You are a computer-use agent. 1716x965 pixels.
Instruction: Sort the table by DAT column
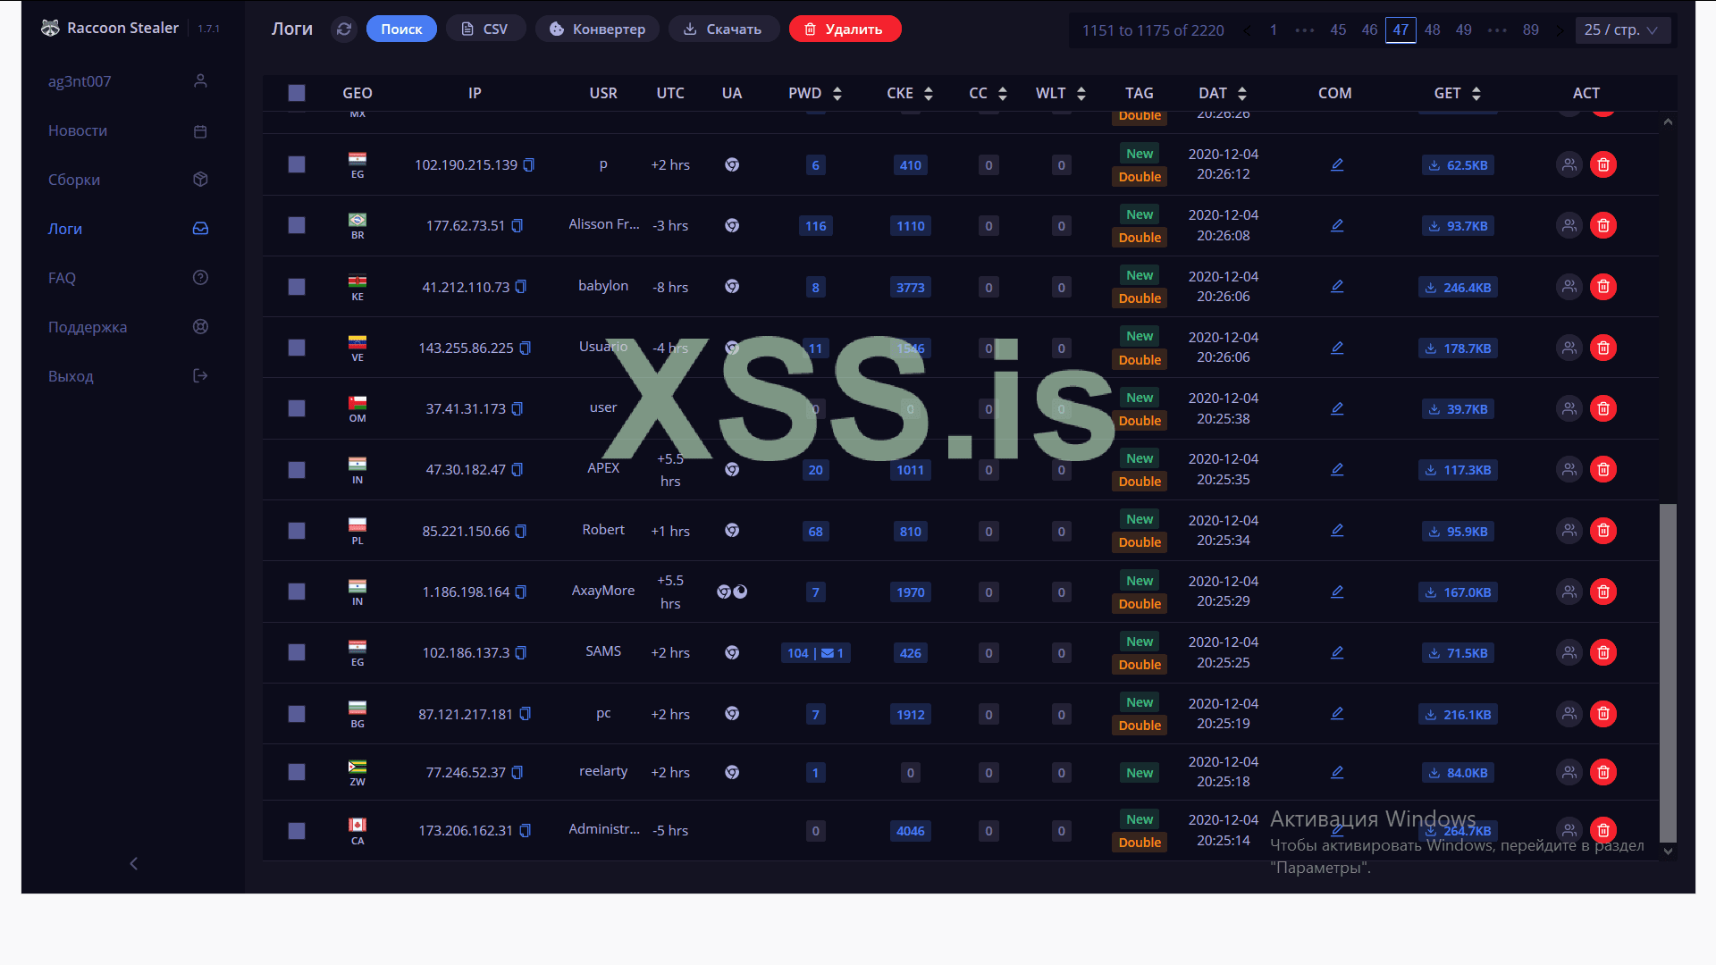[x=1242, y=93]
